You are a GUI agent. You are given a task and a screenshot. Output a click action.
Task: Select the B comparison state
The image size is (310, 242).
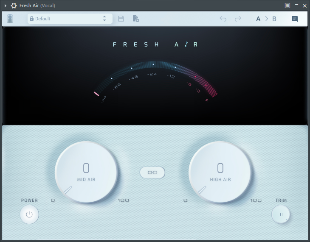click(274, 19)
